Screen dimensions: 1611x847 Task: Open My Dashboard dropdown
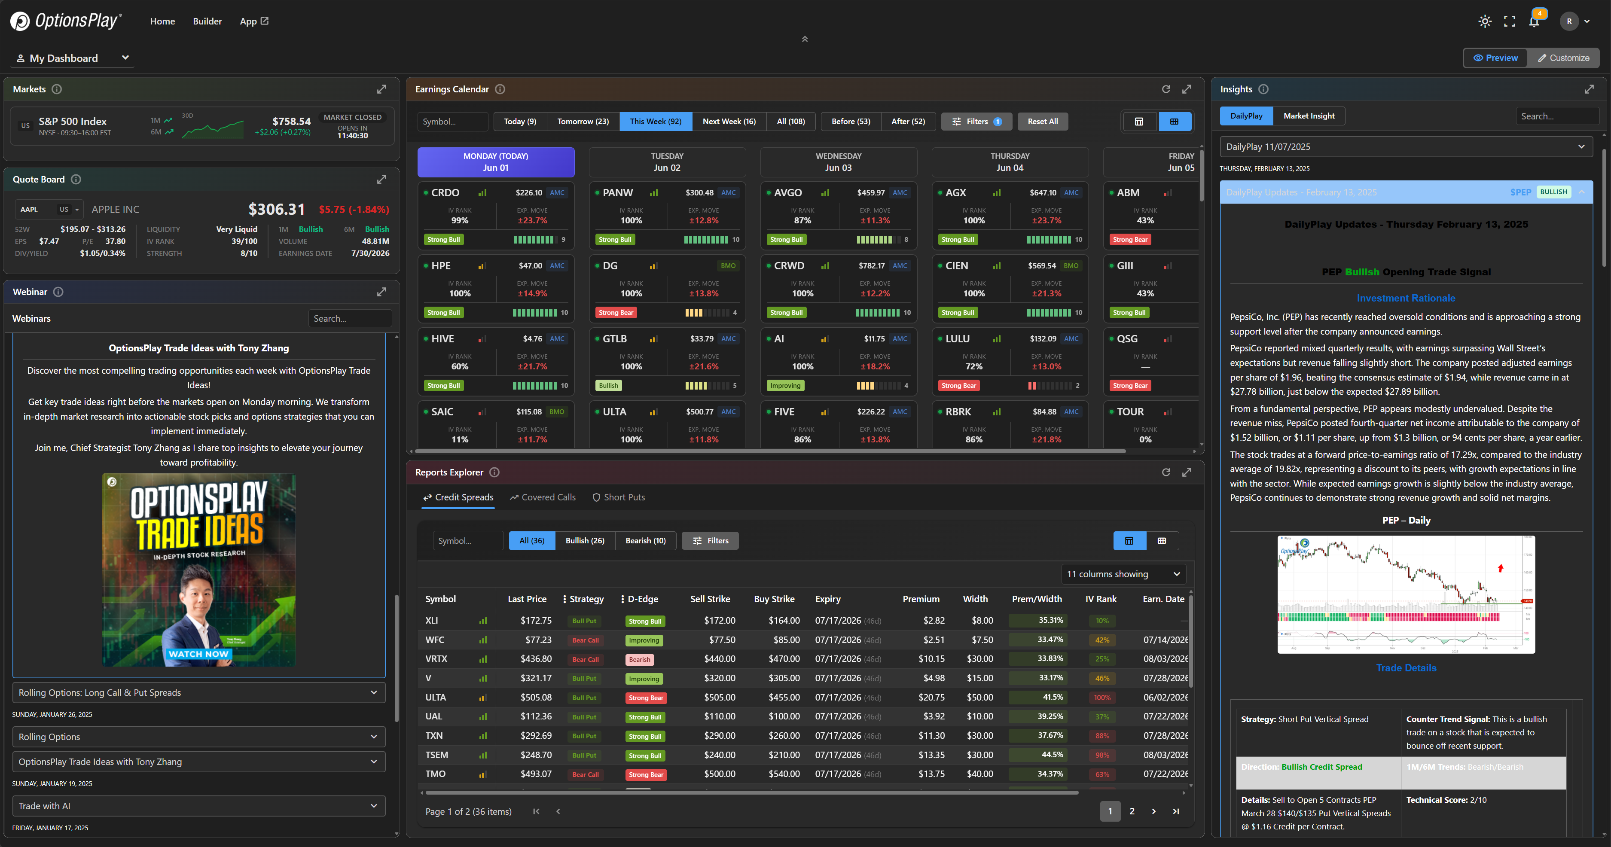coord(73,58)
